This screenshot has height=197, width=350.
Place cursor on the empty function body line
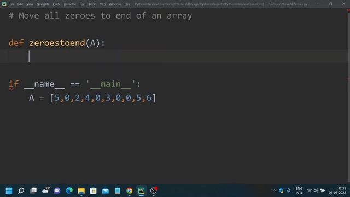click(174, 56)
